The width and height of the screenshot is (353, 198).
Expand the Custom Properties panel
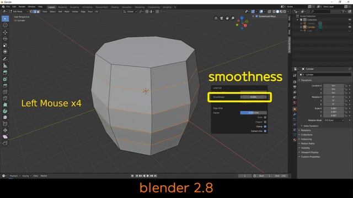pos(310,157)
